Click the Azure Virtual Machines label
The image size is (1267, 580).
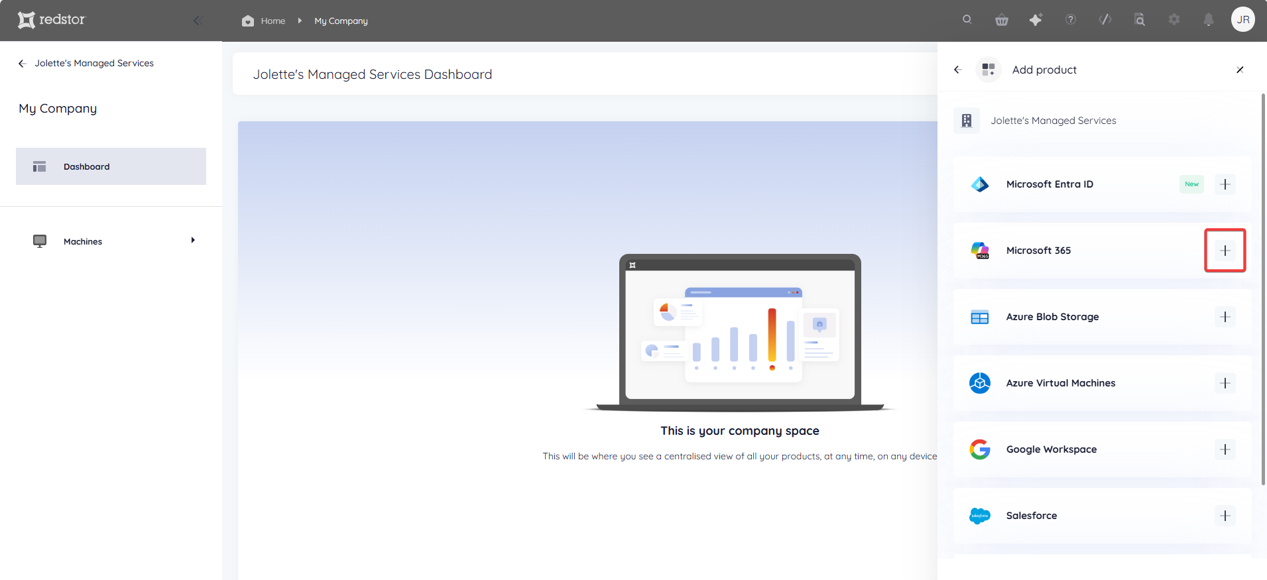coord(1061,383)
